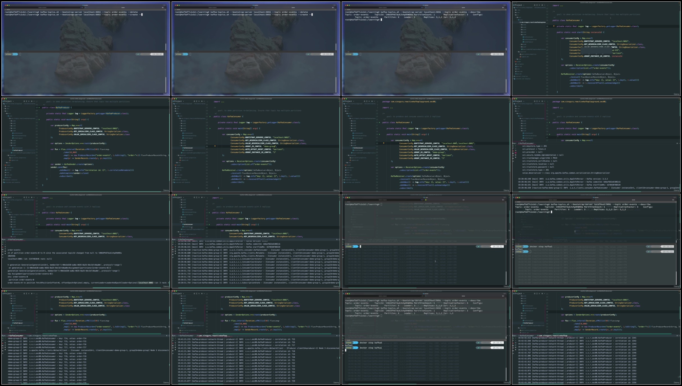This screenshot has height=386, width=682.
Task: Open the dimmed terminal frame with empty vins prompt
Action: [426, 241]
